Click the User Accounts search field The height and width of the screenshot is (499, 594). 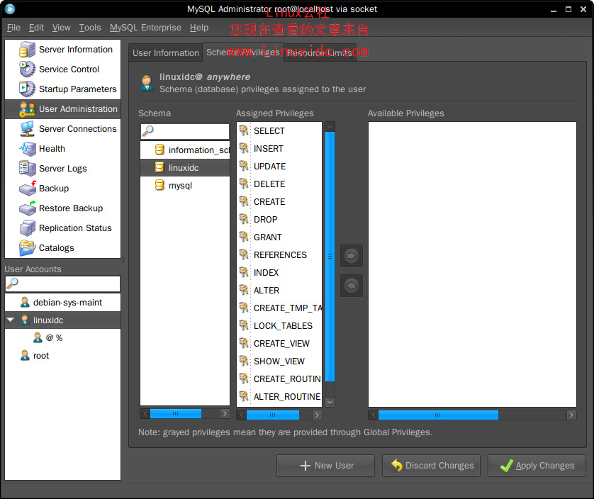(x=63, y=284)
